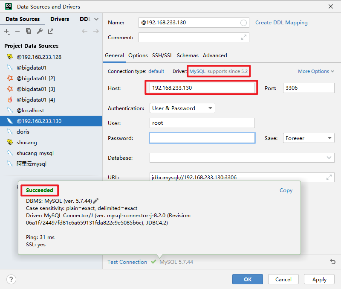Select the @bigdata01 [2] data source

pos(51,78)
